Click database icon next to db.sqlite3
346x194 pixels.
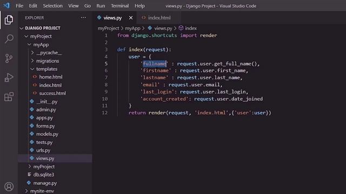pyautogui.click(x=29, y=175)
